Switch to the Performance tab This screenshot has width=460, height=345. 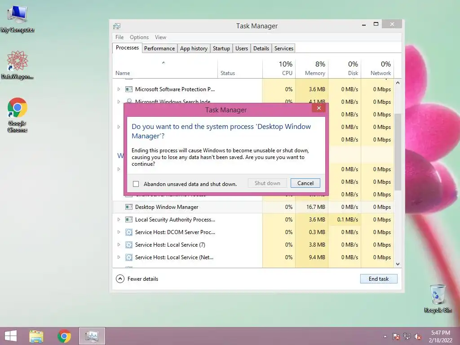tap(159, 49)
